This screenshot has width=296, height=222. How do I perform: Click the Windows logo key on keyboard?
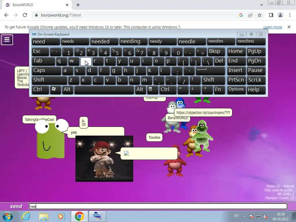[55, 90]
